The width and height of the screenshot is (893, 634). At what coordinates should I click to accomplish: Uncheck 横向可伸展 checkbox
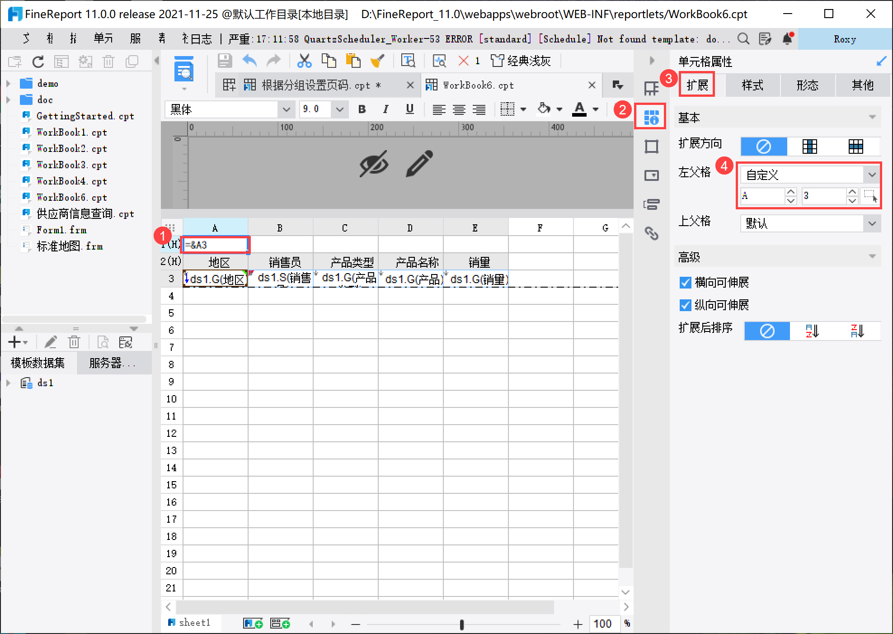pos(685,283)
